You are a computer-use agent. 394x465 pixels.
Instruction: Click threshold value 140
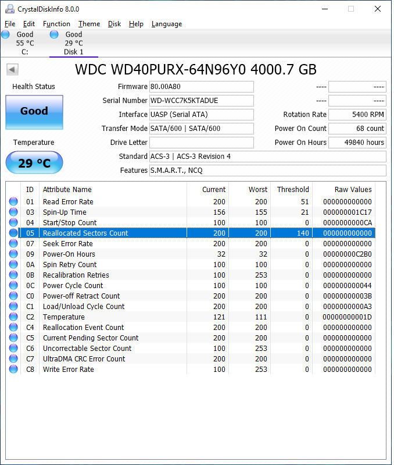pyautogui.click(x=303, y=233)
